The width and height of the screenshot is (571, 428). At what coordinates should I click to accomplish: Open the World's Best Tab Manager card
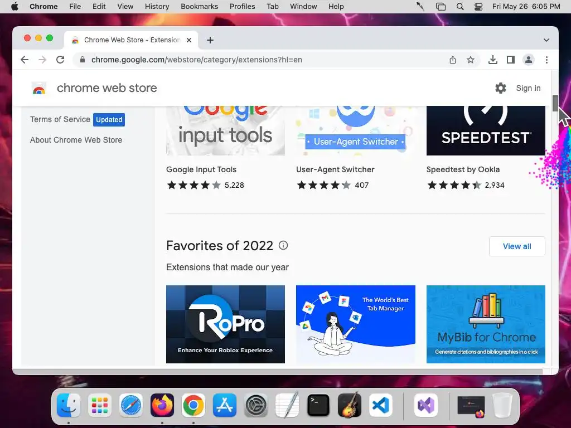355,324
